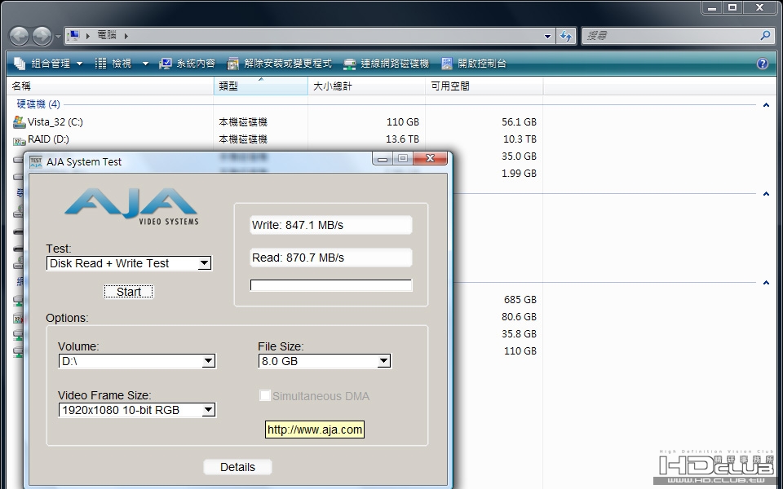This screenshot has width=783, height=489.
Task: Maximize the Explorer window
Action: [732, 7]
